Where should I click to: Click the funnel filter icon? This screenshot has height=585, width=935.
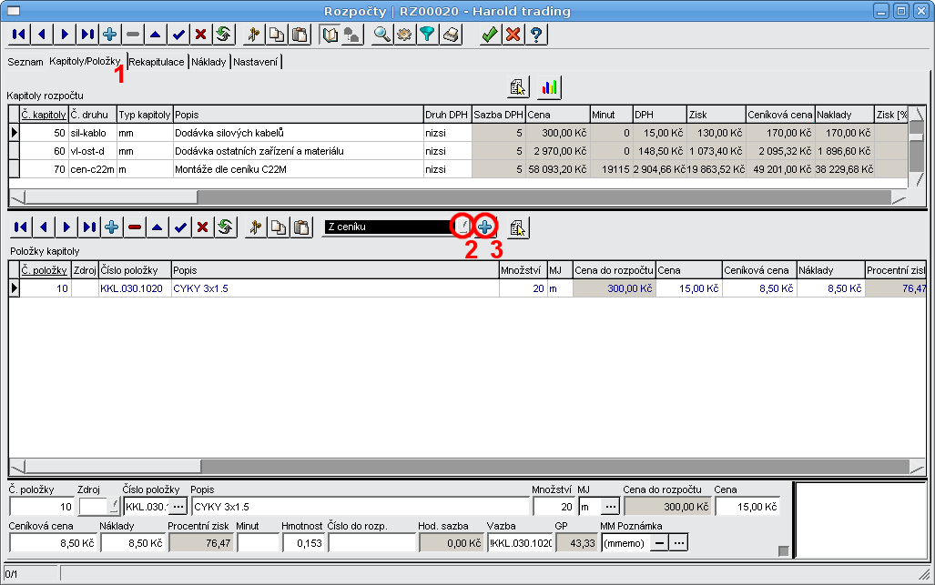click(x=426, y=35)
